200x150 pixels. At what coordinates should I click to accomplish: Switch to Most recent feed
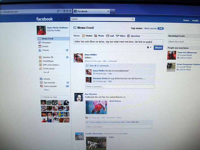coord(150,29)
